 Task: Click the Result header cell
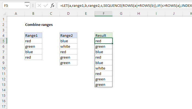coord(104,35)
